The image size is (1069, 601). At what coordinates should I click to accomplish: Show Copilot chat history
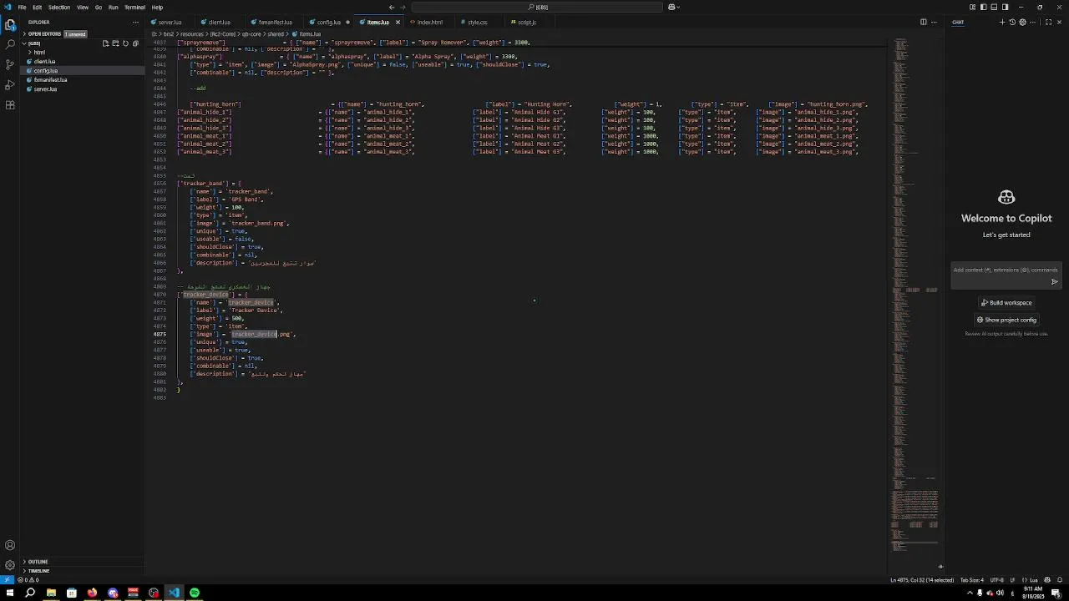(x=1012, y=23)
